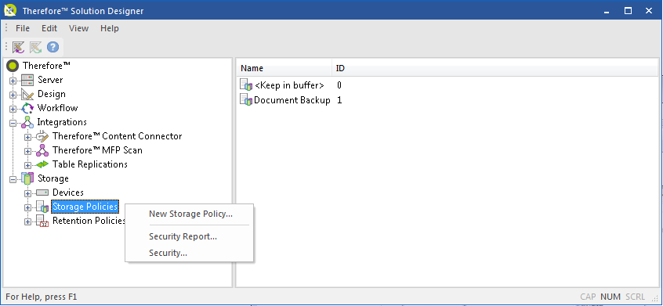Collapse the Integrations node
This screenshot has width=663, height=306.
(13, 123)
